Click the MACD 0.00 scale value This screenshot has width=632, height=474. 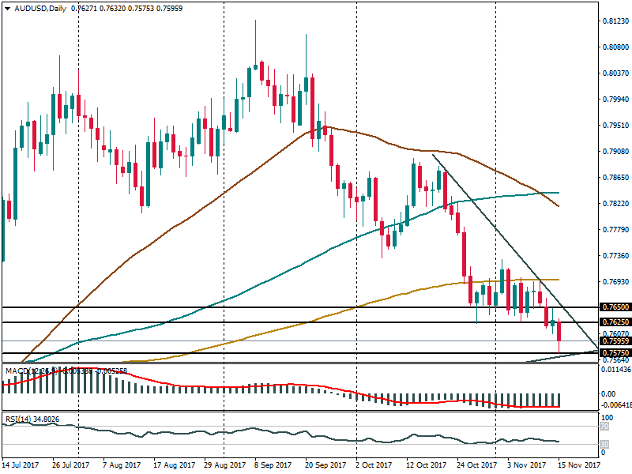609,393
